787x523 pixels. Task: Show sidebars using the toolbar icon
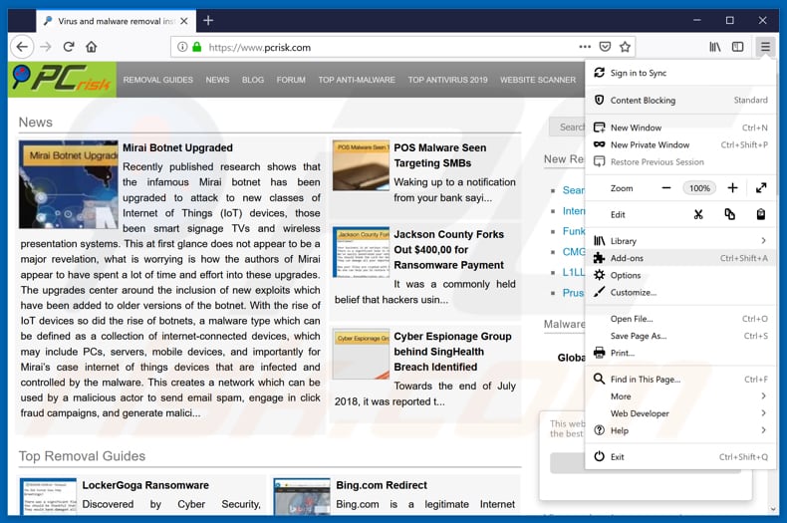click(738, 47)
